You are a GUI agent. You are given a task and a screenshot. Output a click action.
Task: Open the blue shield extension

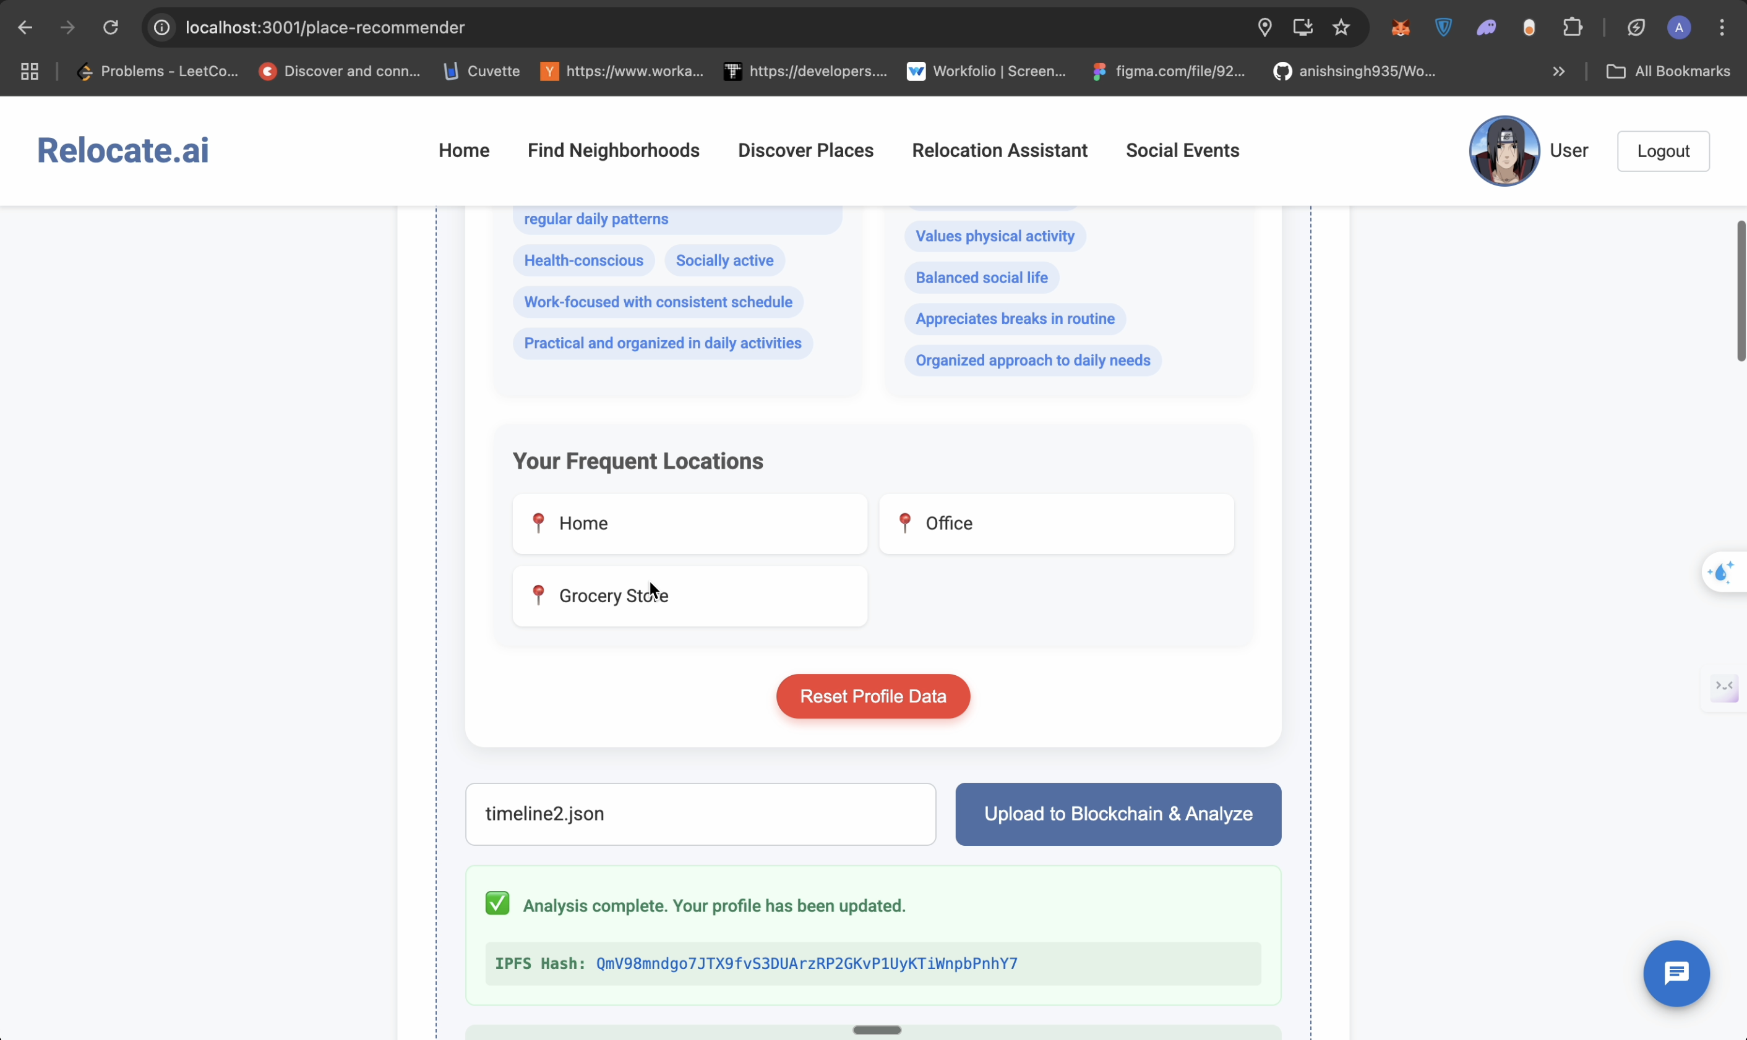(1443, 27)
